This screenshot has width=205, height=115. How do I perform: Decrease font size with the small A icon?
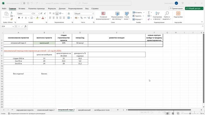click(x=45, y=13)
